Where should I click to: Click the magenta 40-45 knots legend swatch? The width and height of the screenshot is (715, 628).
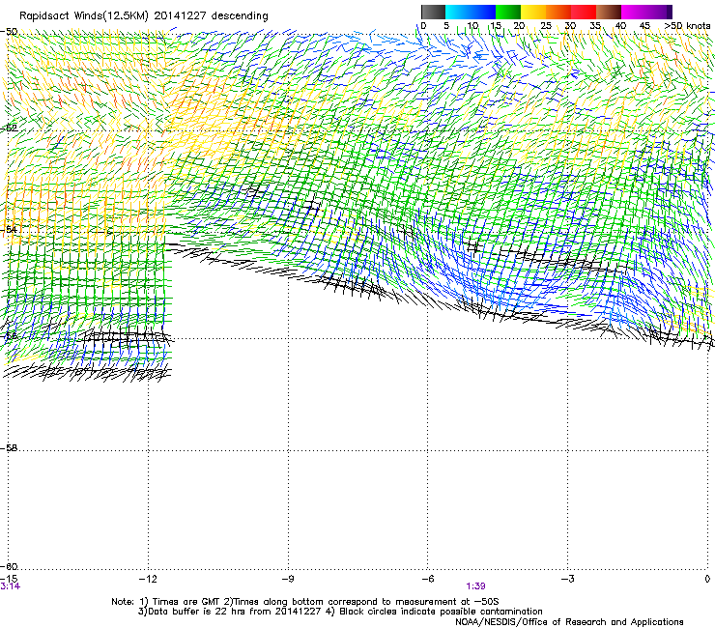tap(634, 12)
